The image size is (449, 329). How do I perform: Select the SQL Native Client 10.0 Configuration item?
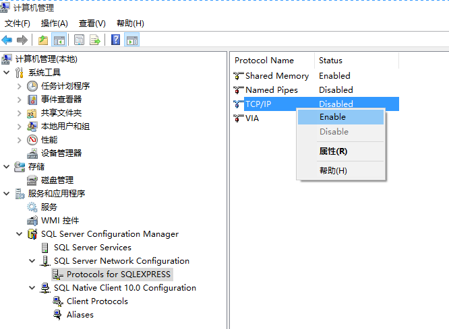125,288
